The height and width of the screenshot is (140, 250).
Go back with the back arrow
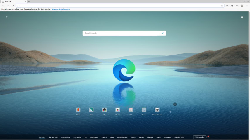point(3,6)
